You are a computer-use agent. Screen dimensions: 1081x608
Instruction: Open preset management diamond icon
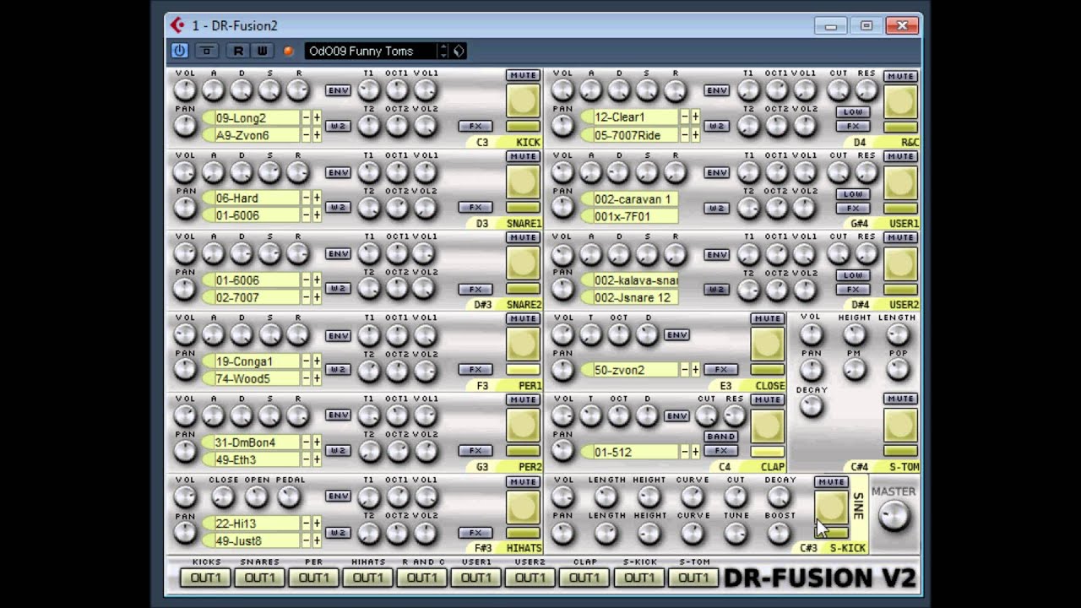tap(459, 51)
